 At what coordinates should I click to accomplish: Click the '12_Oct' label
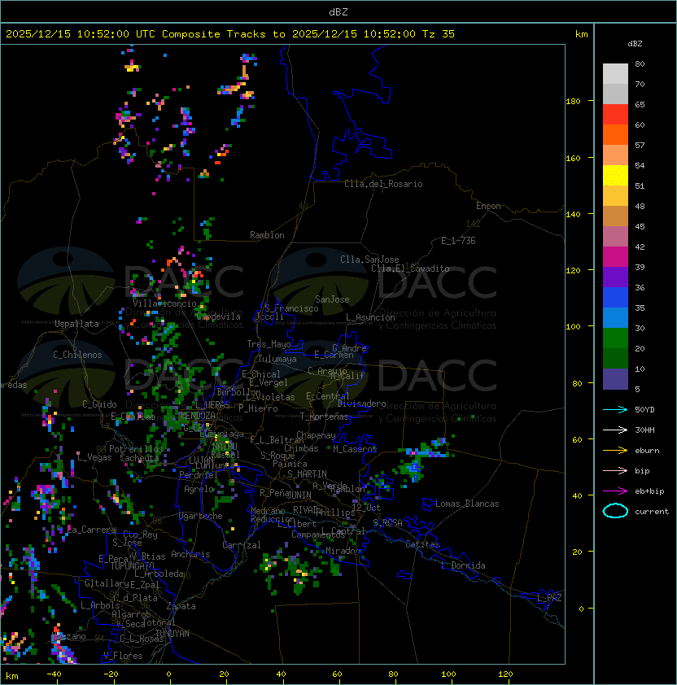tap(366, 508)
